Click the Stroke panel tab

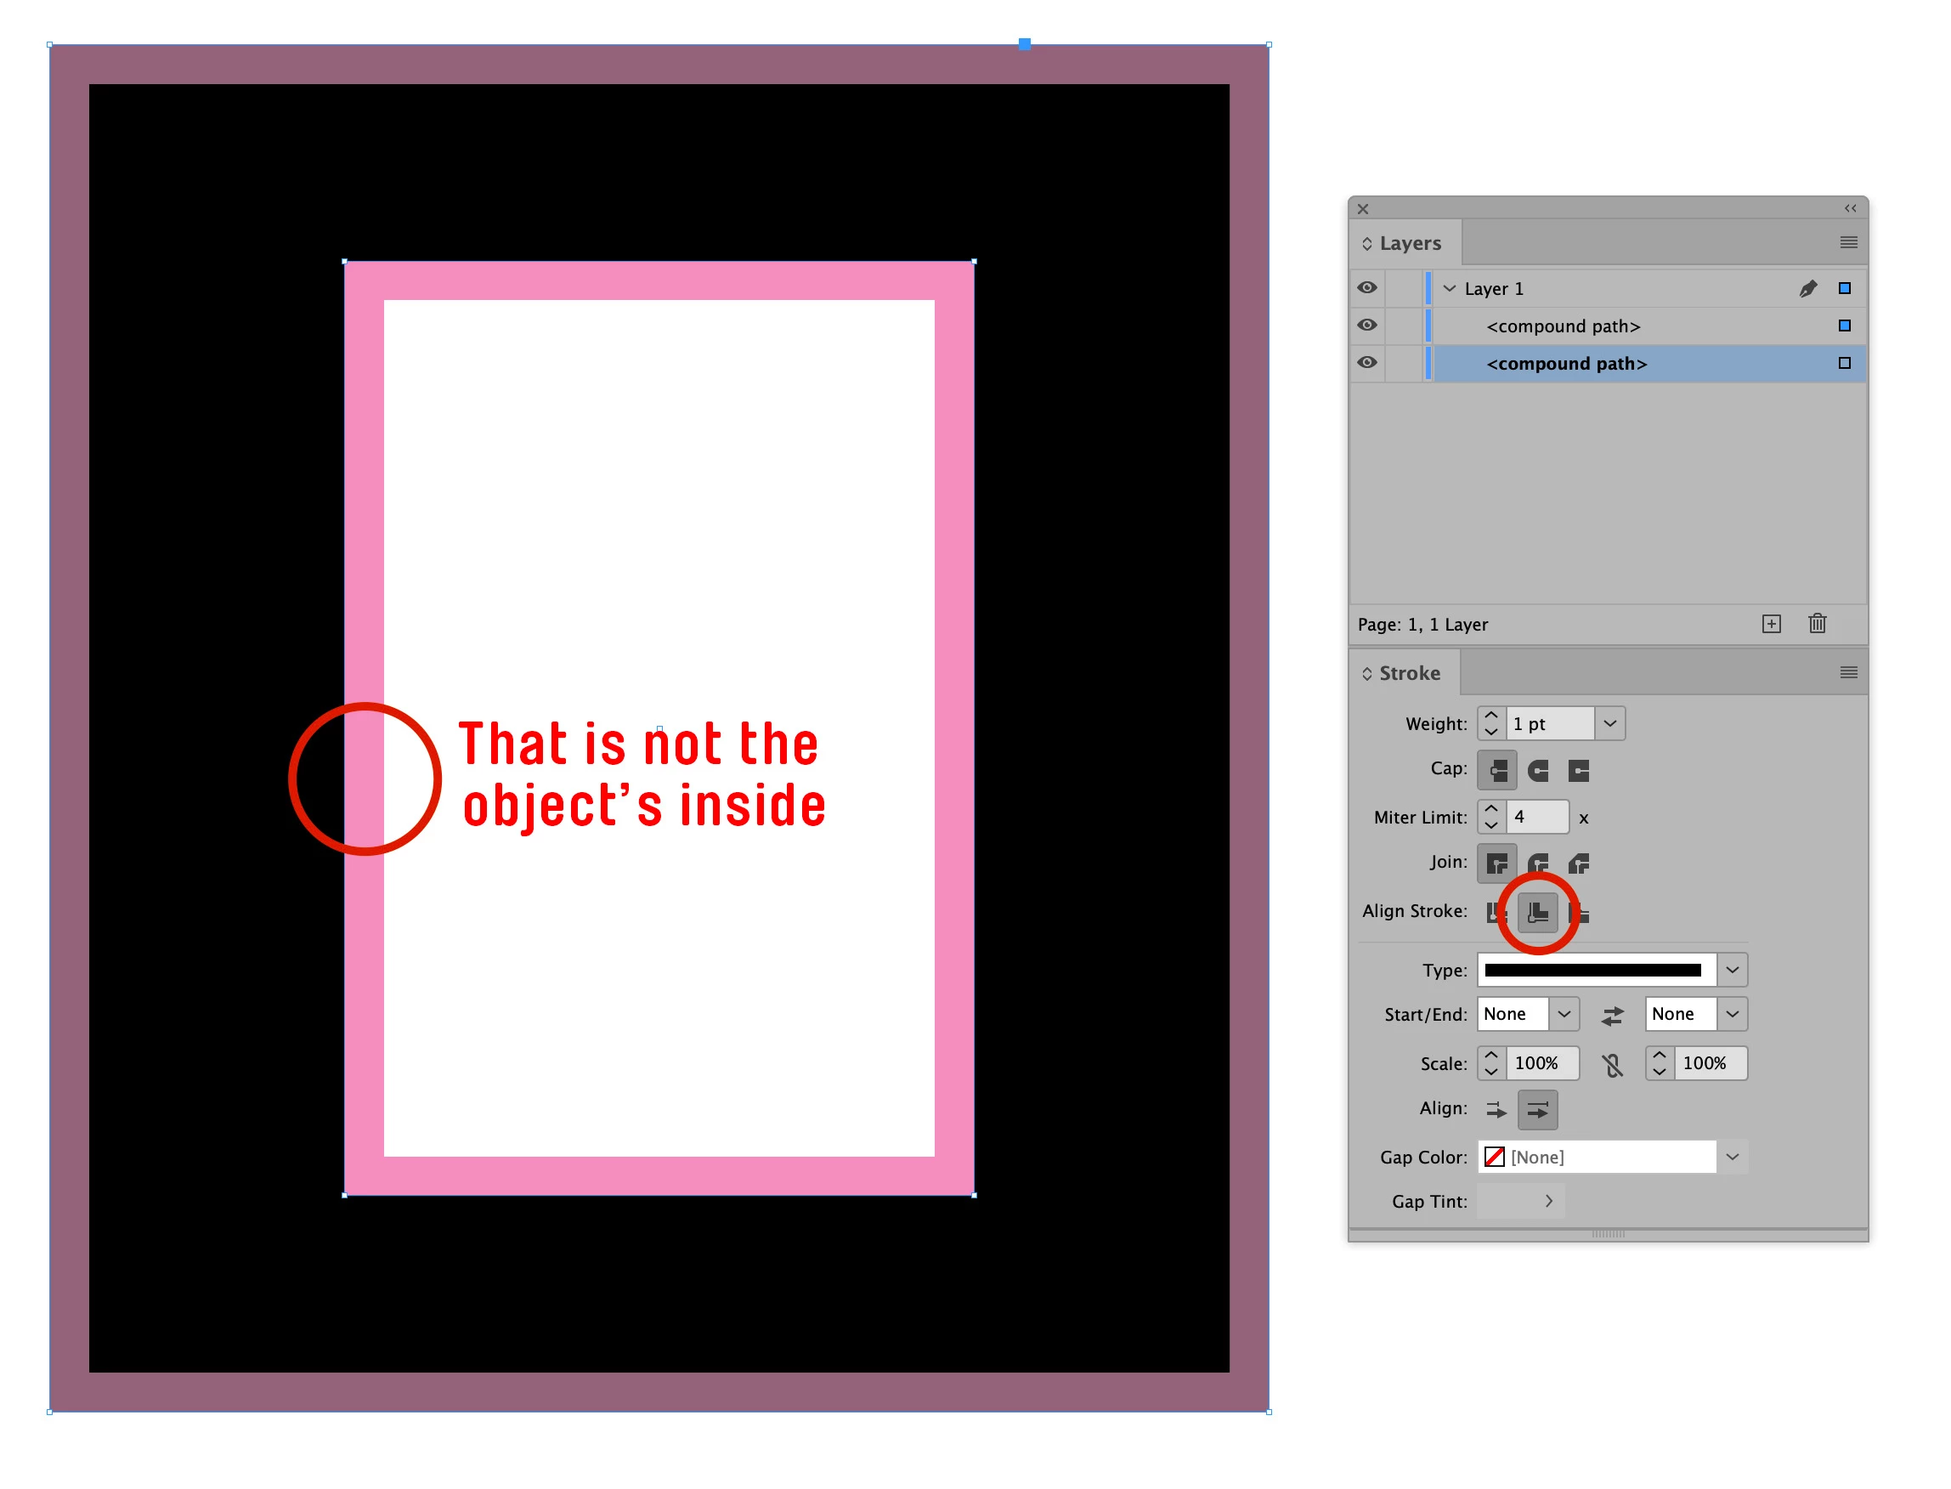(x=1409, y=674)
